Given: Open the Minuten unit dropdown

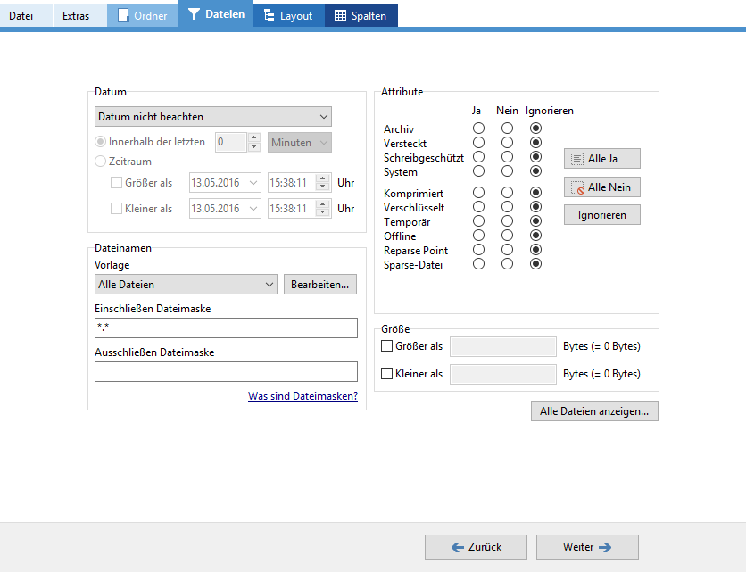Looking at the screenshot, I should [x=299, y=142].
